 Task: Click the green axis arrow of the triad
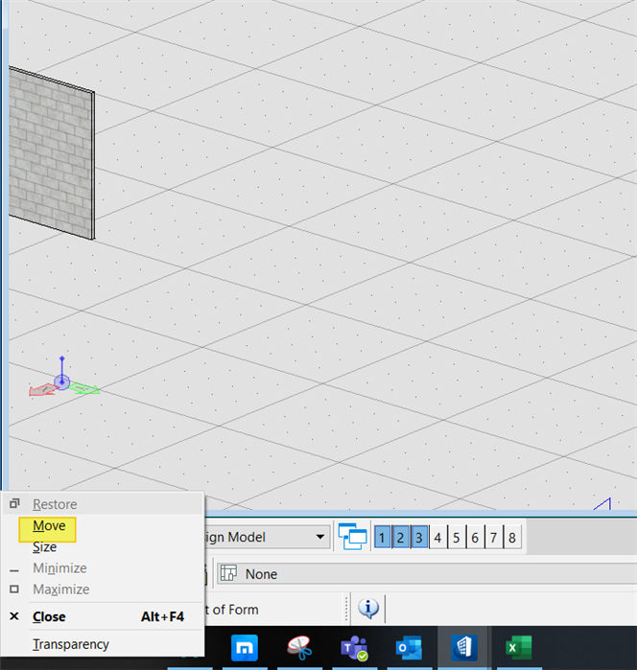(x=84, y=388)
